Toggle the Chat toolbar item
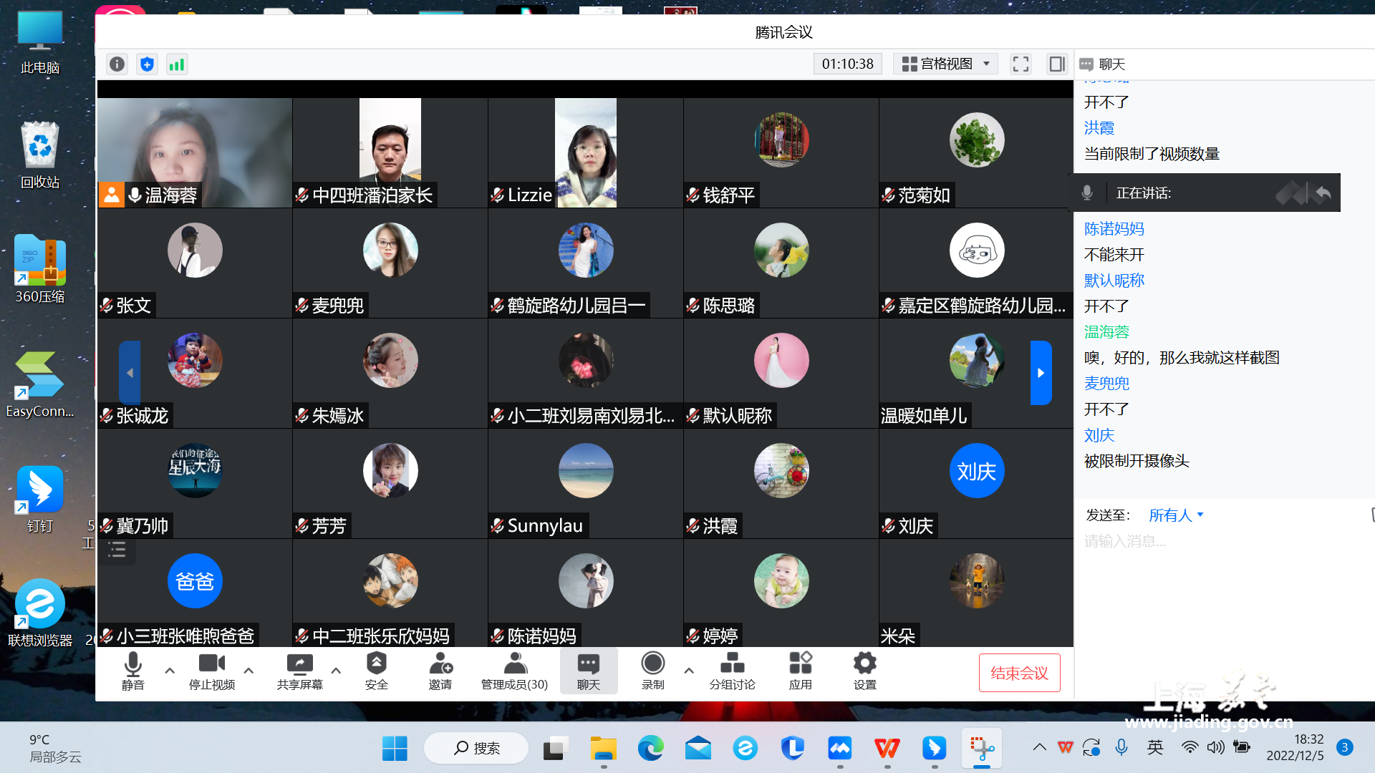Viewport: 1375px width, 773px height. click(588, 671)
